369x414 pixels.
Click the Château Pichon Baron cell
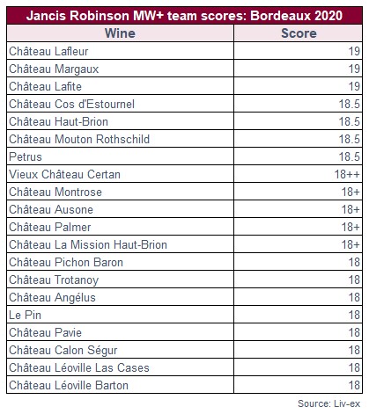[120, 262]
